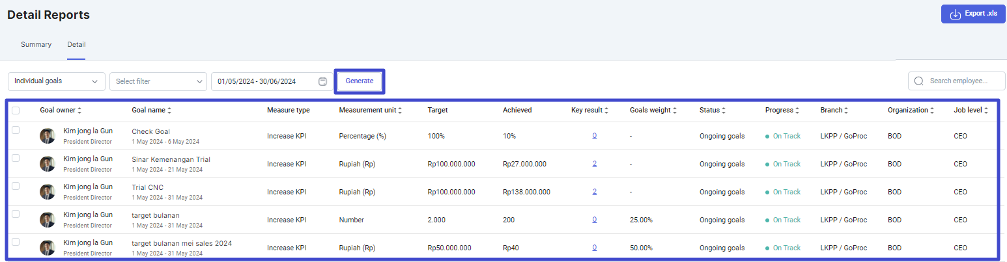Open the Individual goals dropdown
This screenshot has height=262, width=1007.
57,81
